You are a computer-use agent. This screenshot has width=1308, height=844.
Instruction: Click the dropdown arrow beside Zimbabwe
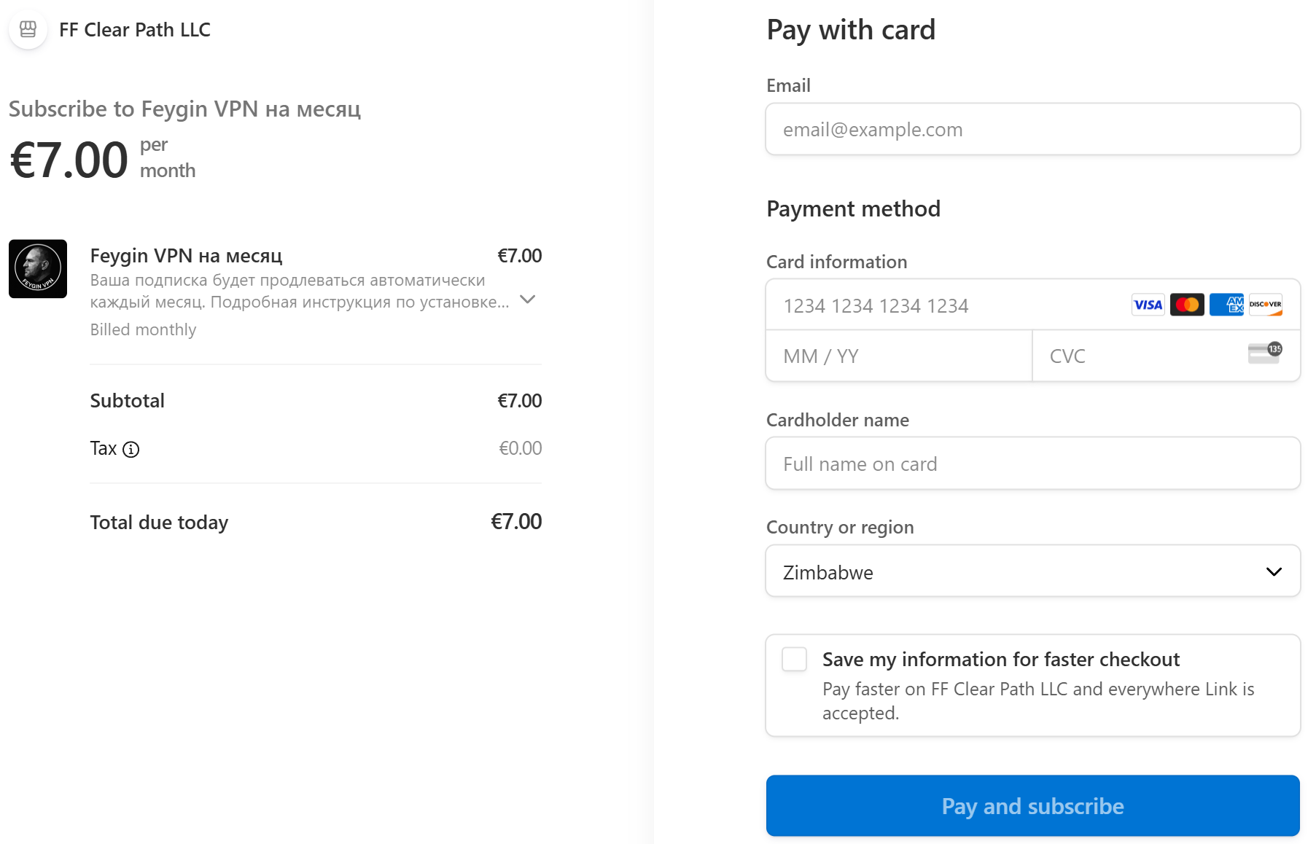pos(1274,572)
